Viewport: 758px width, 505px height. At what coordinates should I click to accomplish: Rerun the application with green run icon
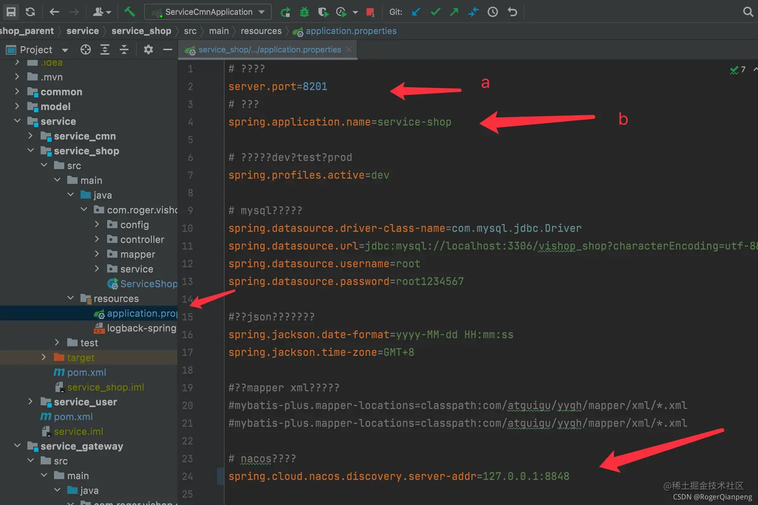click(285, 12)
